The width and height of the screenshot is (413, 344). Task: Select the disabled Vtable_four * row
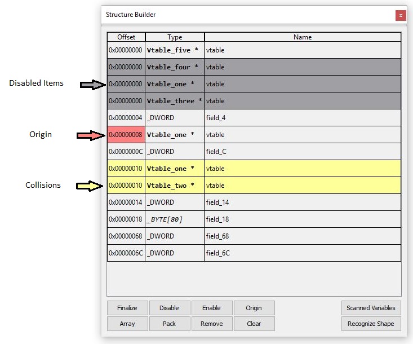[254, 67]
